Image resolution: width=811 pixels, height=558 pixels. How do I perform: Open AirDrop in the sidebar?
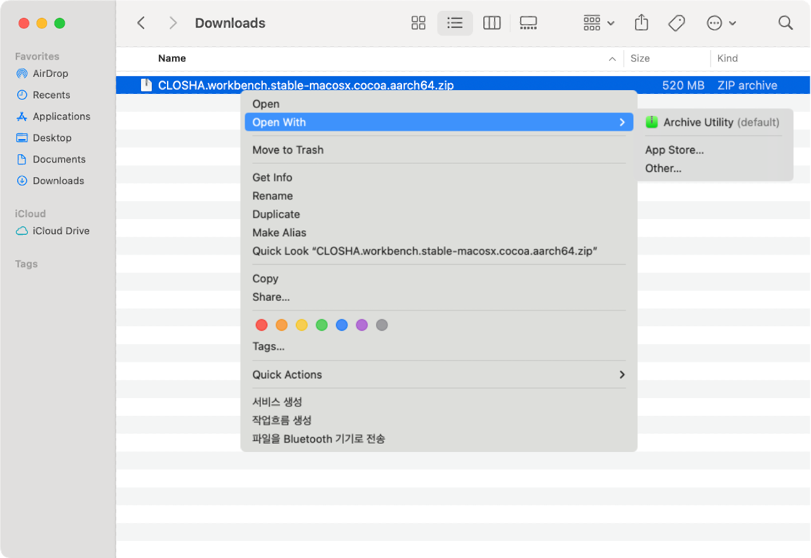pos(51,74)
